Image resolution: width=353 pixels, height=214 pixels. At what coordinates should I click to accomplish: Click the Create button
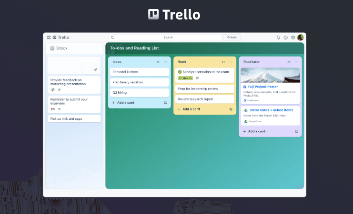point(232,37)
